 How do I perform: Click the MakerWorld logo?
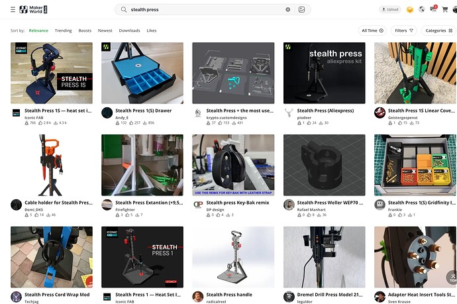[33, 10]
